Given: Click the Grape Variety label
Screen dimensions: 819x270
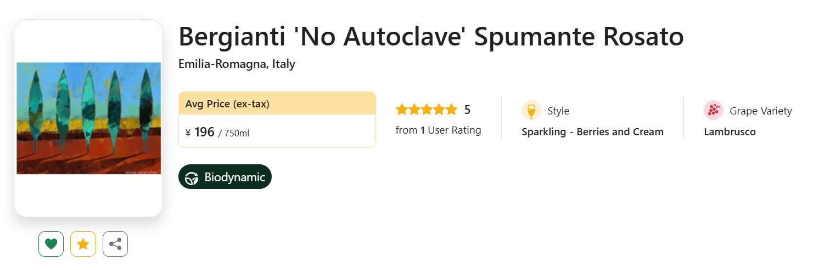Looking at the screenshot, I should coord(761,111).
